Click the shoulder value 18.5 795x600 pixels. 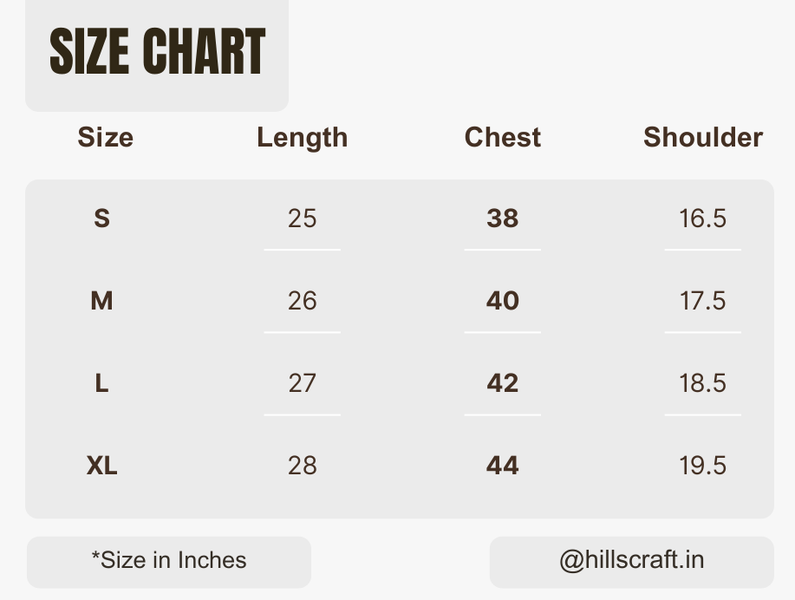(x=703, y=383)
